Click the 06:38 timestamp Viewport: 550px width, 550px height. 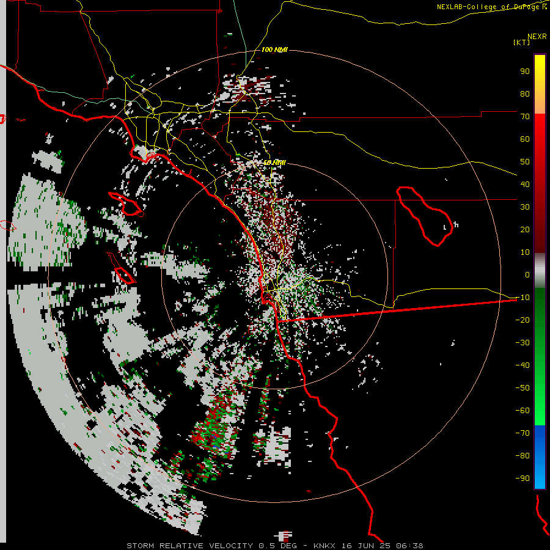point(409,546)
